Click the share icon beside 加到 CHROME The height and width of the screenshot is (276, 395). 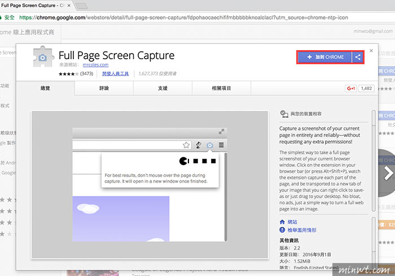(x=358, y=57)
